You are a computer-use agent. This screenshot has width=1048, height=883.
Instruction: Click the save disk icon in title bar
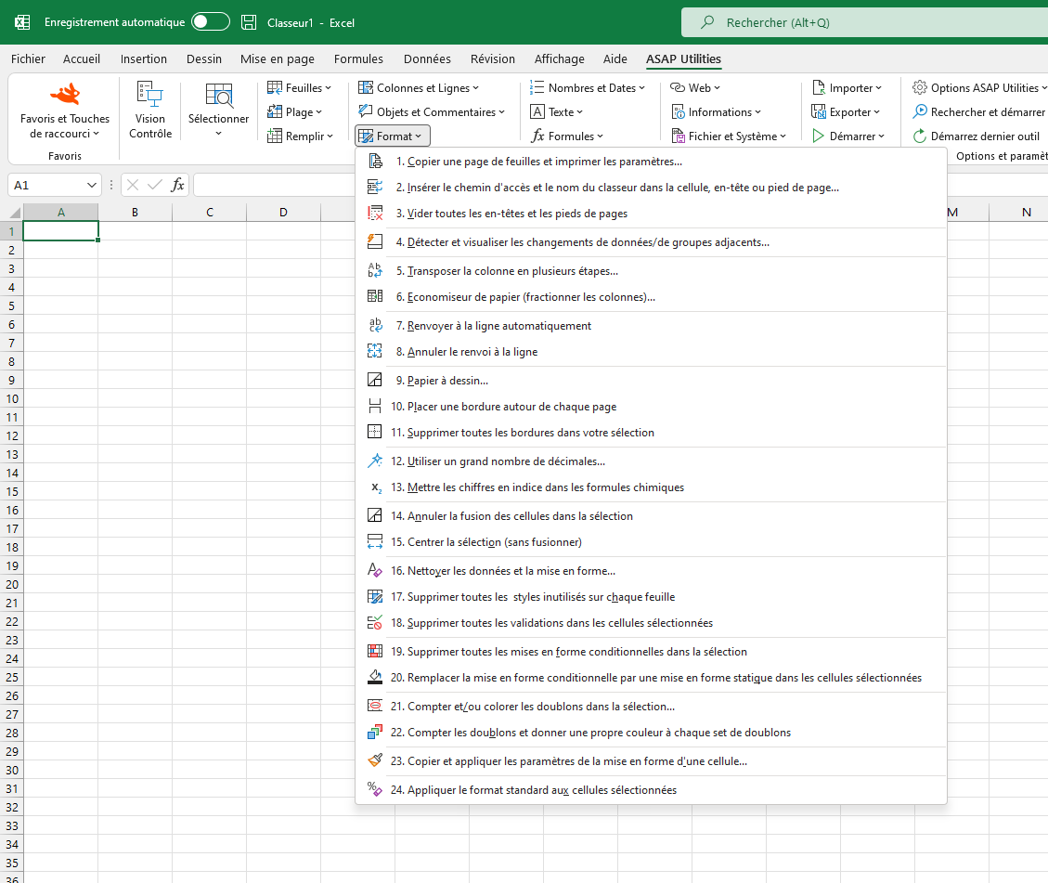(x=249, y=22)
